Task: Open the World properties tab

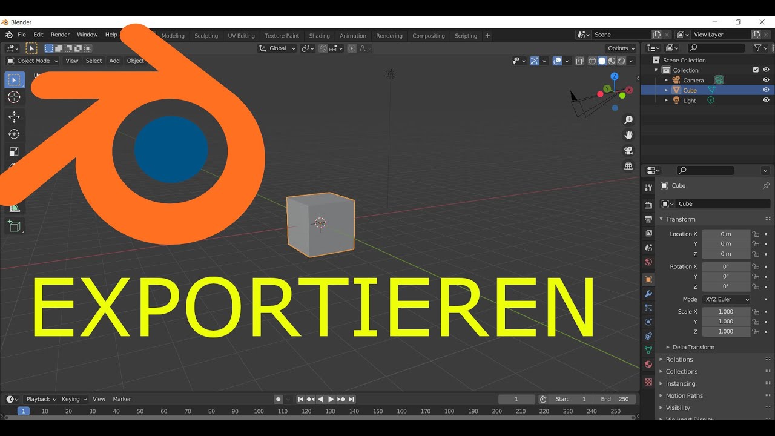Action: coord(648,262)
